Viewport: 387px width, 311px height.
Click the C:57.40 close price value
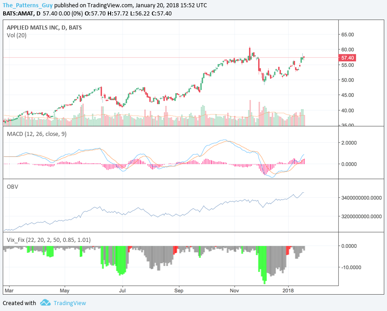162,14
